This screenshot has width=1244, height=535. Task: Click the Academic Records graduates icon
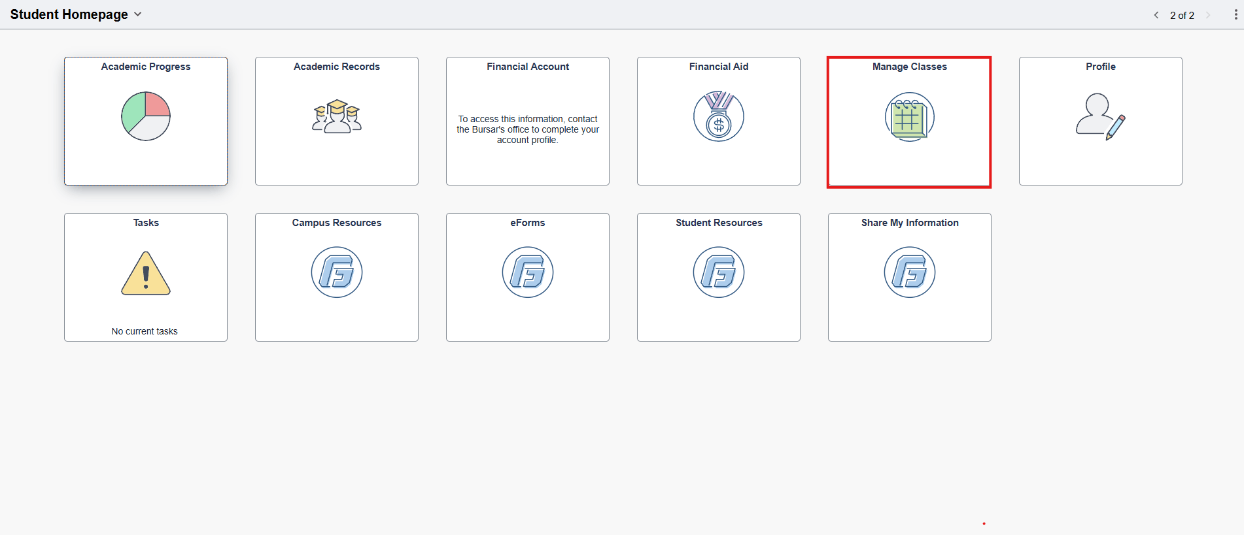(x=337, y=116)
